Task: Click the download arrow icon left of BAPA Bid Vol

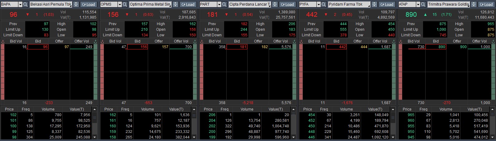Action: coord(3,41)
